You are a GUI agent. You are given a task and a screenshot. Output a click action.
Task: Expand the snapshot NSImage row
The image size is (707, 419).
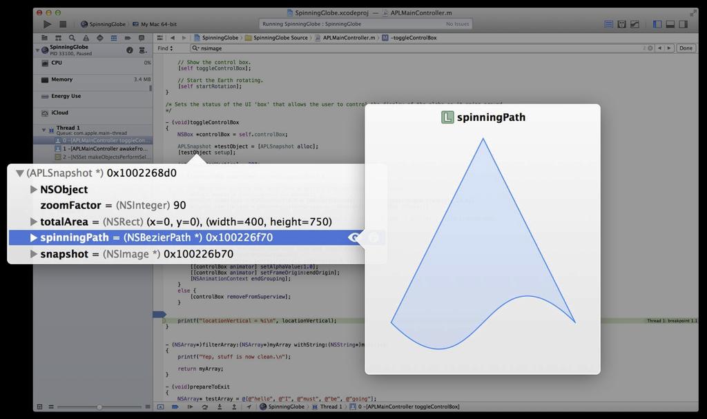coord(33,254)
